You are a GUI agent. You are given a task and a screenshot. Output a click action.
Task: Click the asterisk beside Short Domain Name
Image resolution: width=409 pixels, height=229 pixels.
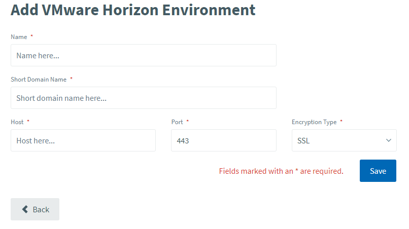[x=71, y=78]
